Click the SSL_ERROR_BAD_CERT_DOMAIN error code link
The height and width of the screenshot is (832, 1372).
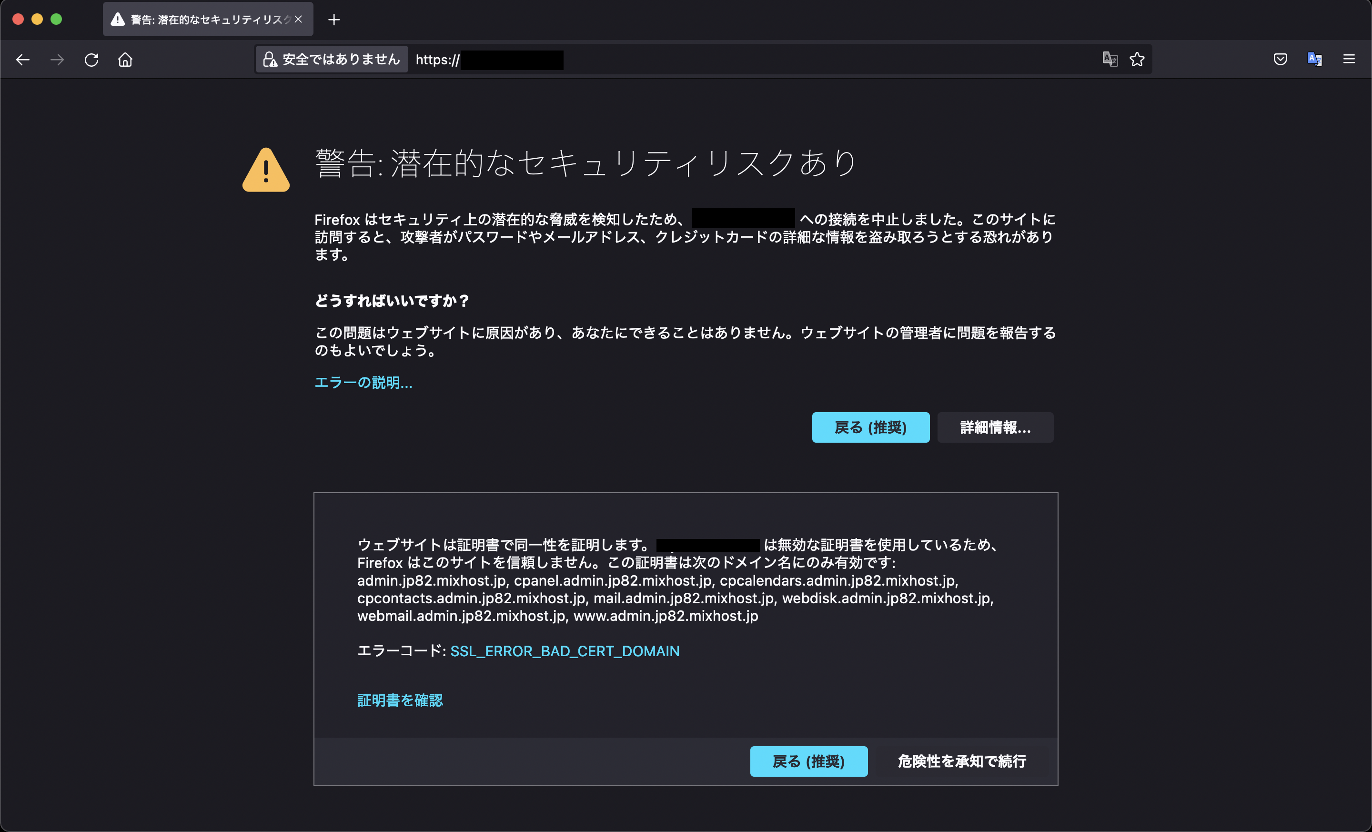point(565,651)
